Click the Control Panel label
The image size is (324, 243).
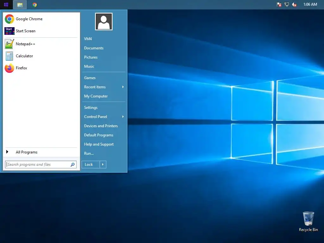pyautogui.click(x=96, y=117)
